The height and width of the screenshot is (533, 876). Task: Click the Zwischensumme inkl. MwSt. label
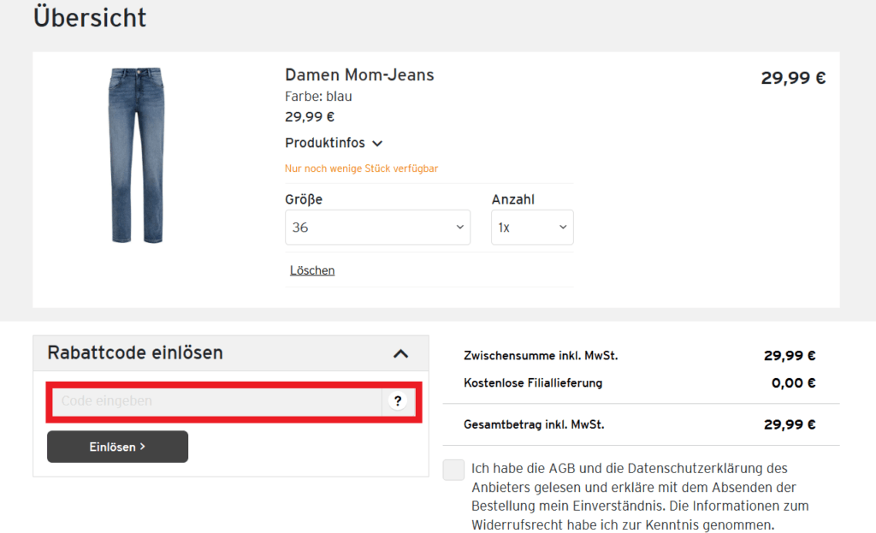click(x=541, y=356)
